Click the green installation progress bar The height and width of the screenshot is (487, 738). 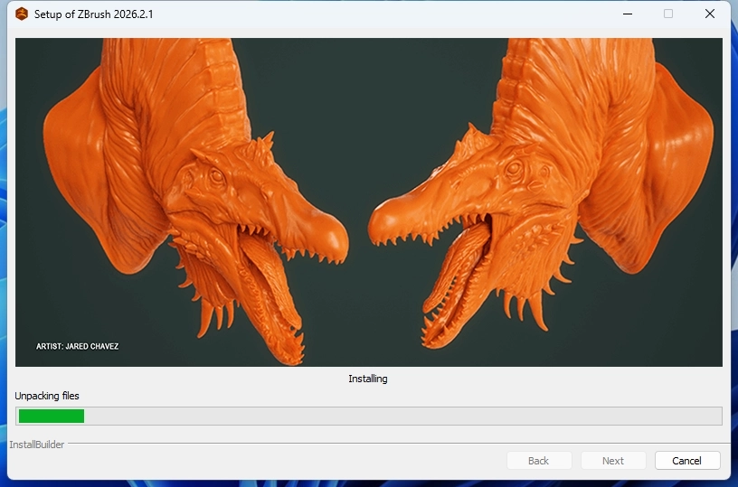pos(368,416)
